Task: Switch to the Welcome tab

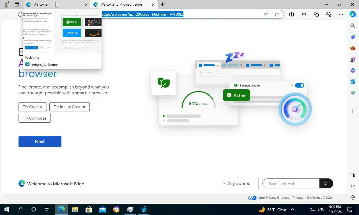Action: click(x=56, y=4)
